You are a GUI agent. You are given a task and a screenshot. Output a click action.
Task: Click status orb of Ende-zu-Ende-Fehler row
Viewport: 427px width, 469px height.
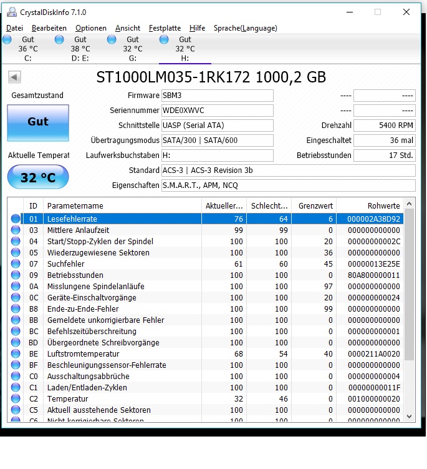click(16, 309)
